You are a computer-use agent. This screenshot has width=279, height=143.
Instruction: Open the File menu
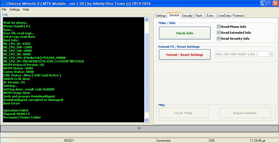point(4,9)
